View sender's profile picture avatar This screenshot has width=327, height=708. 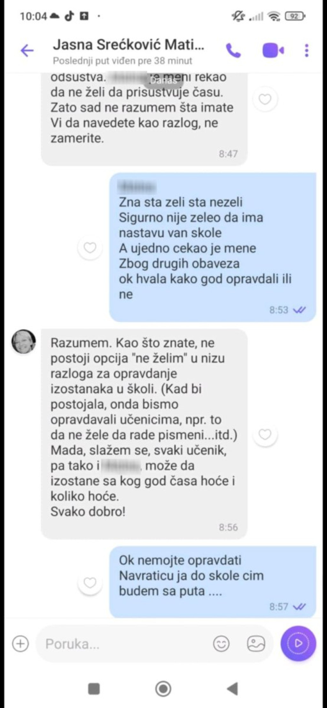pos(24,341)
